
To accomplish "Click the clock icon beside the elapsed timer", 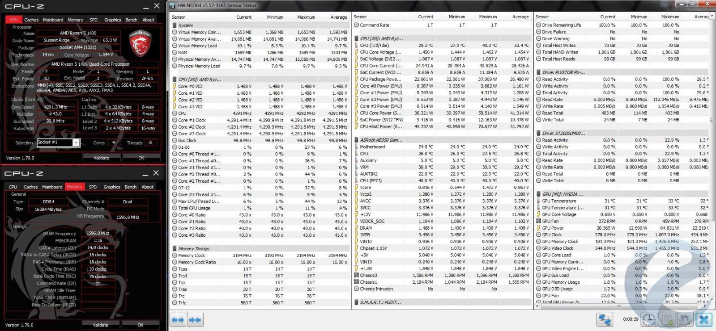I will (x=648, y=319).
